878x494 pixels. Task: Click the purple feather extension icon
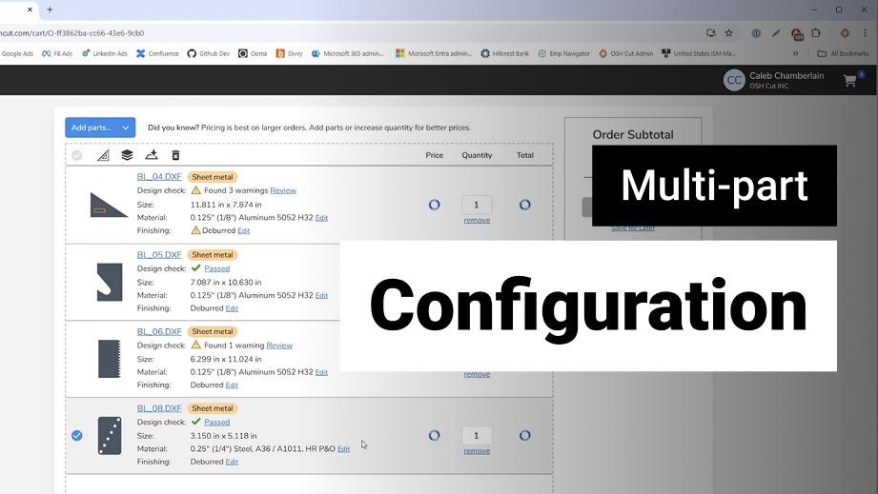pyautogui.click(x=776, y=33)
